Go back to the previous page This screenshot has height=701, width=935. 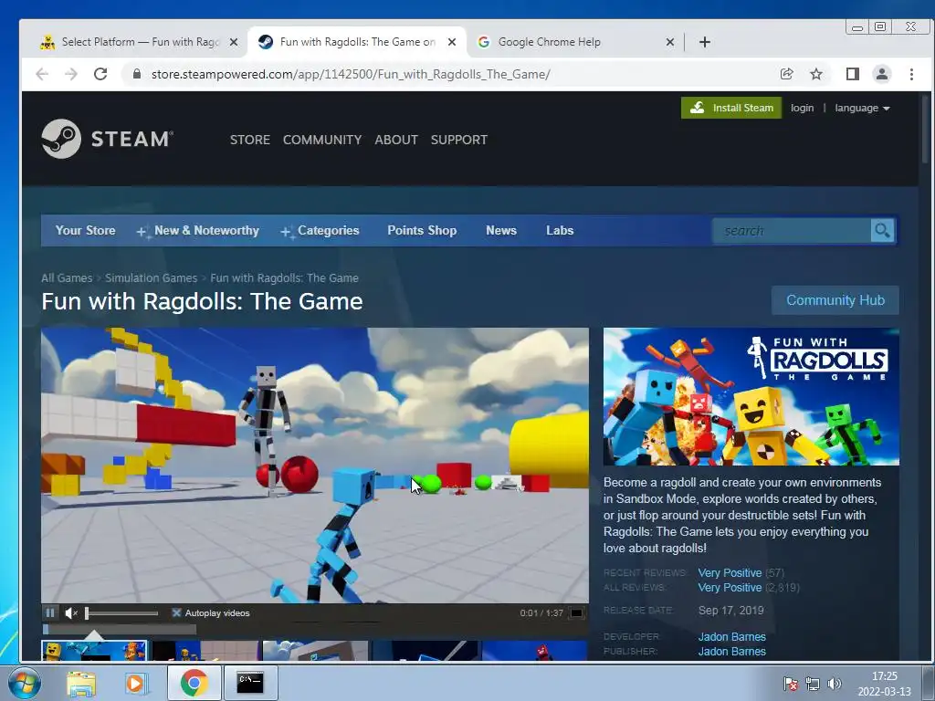coord(42,74)
